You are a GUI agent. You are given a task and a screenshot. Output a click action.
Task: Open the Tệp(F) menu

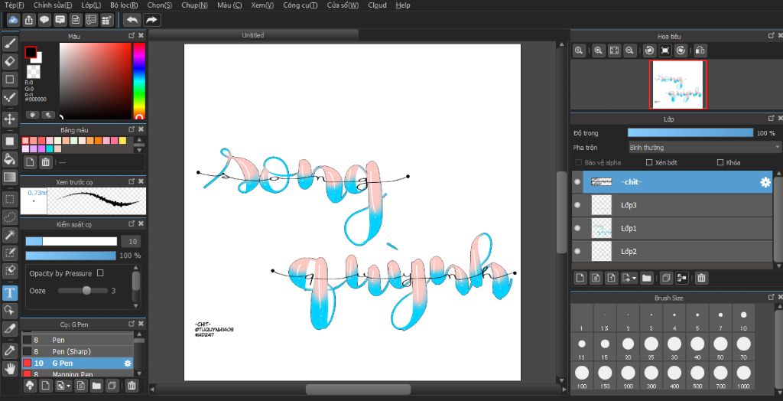coord(14,5)
